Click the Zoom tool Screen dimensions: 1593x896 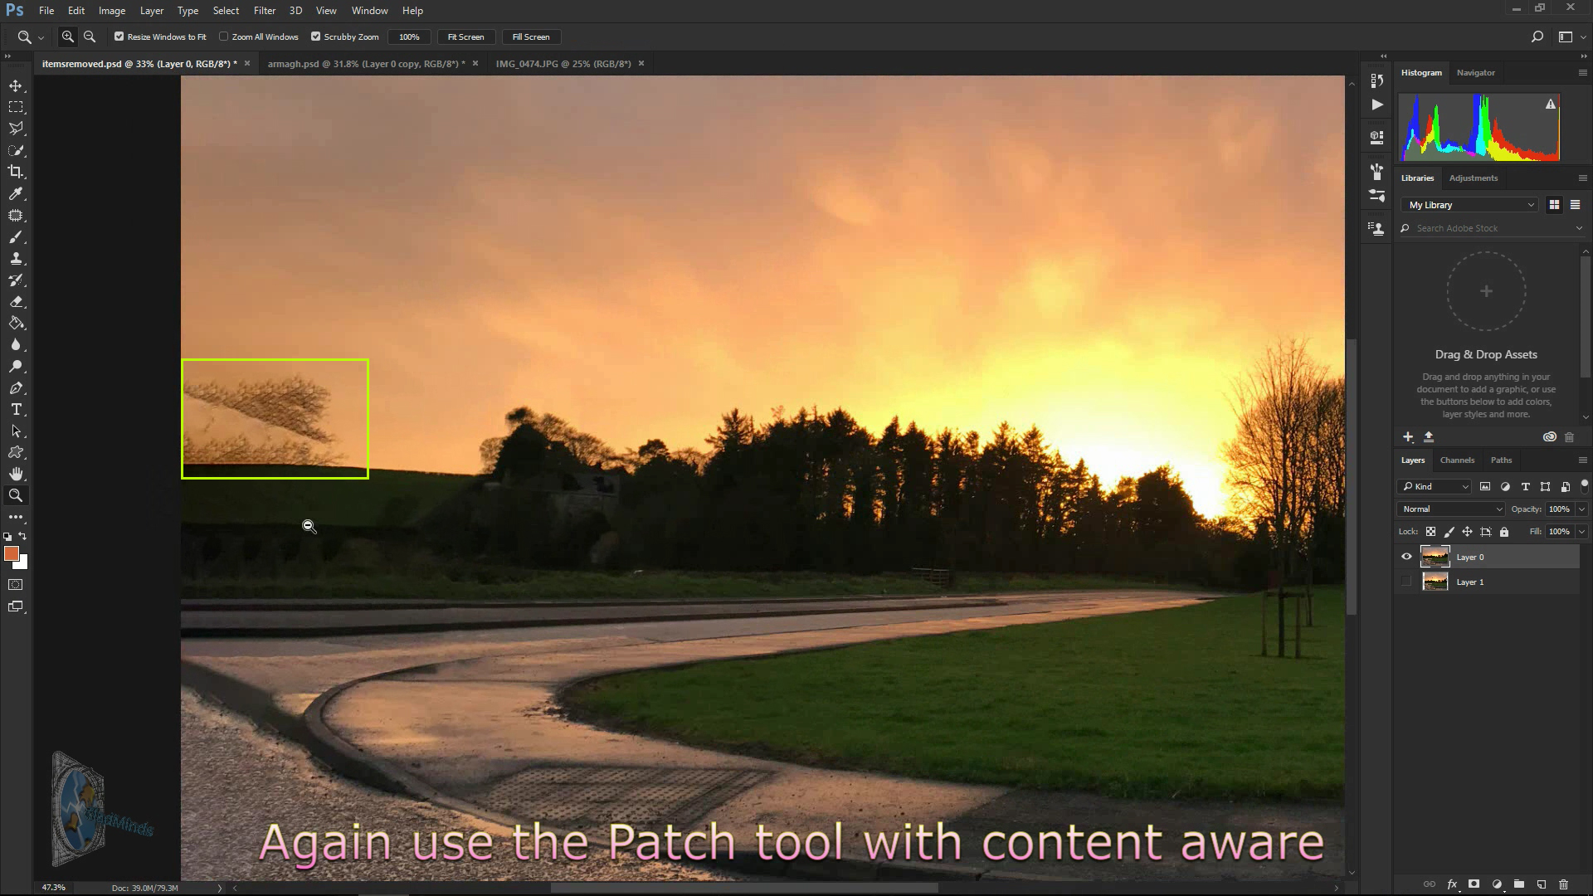click(17, 495)
